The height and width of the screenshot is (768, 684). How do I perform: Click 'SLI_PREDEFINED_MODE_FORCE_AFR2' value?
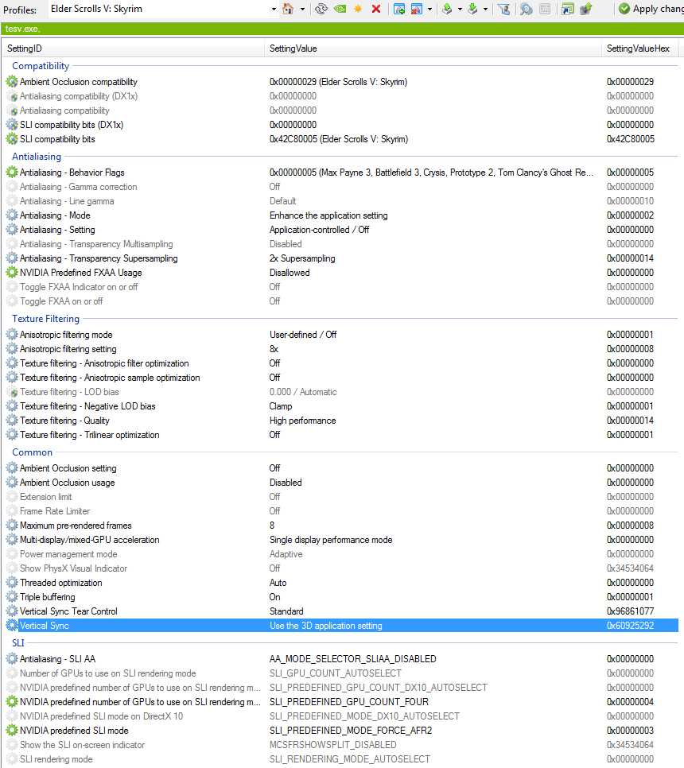tap(351, 731)
